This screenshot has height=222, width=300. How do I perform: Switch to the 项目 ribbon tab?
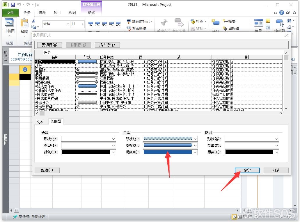pos(57,13)
